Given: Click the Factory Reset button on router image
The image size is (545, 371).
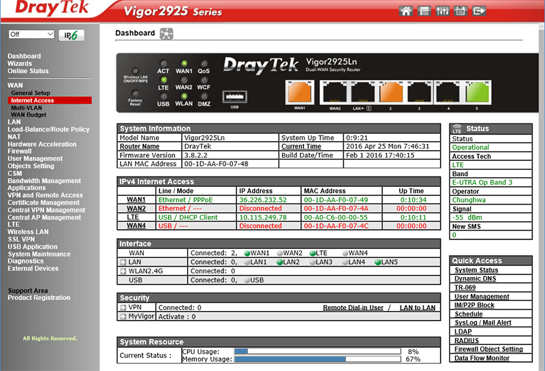Looking at the screenshot, I should [135, 93].
